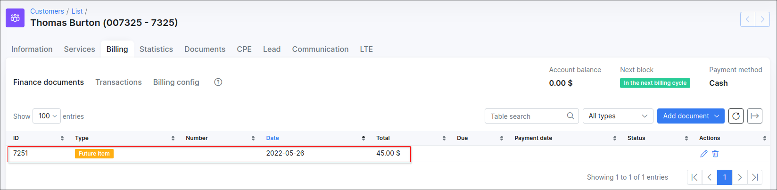Screen dimensions: 777x190
Task: Click the purple Customers module icon
Action: click(15, 18)
